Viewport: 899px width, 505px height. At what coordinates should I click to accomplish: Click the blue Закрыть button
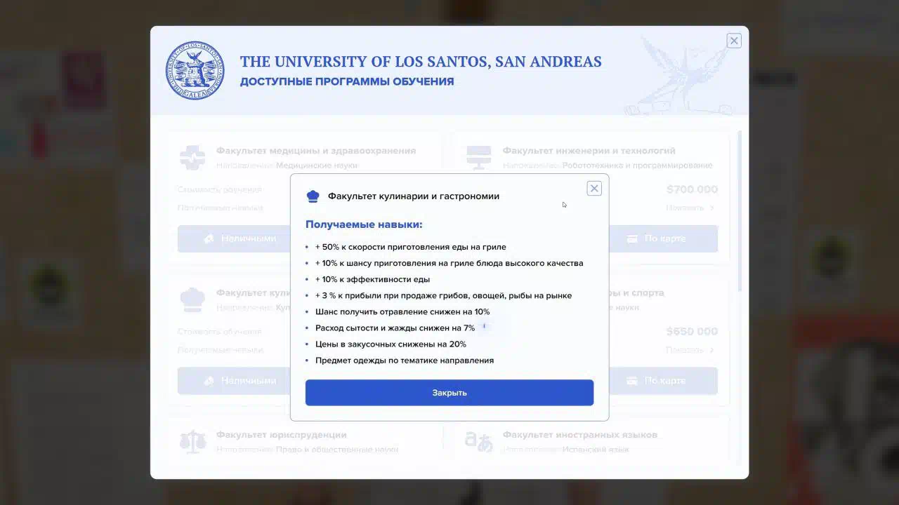449,393
